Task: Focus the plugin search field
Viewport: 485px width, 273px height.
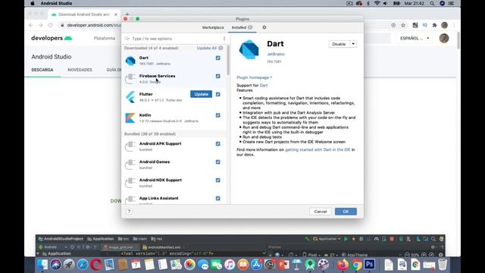Action: coord(177,39)
